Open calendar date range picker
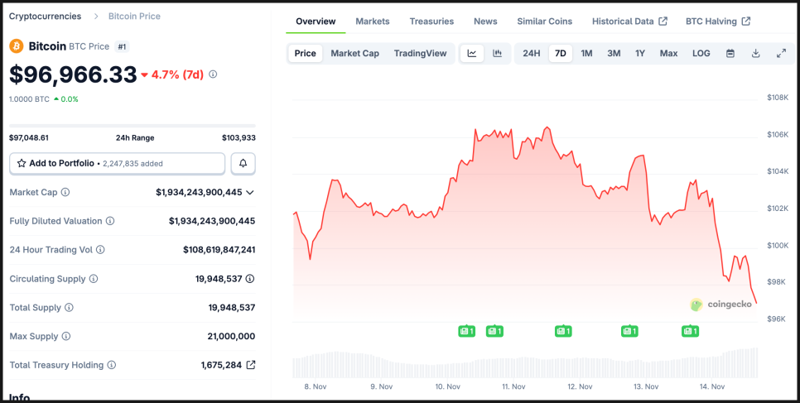The height and width of the screenshot is (403, 800). pos(730,53)
